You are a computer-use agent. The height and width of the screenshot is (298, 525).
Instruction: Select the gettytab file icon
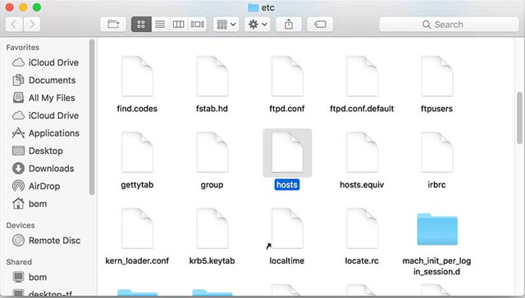tap(137, 152)
